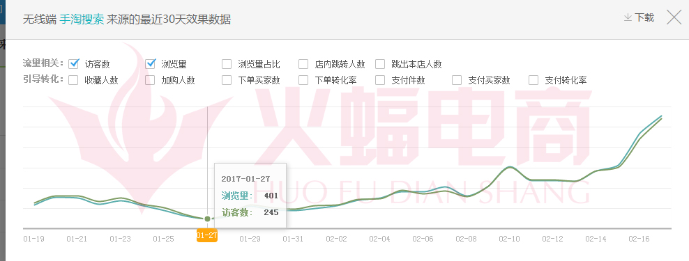Check the 加购人数 option

tap(150, 80)
